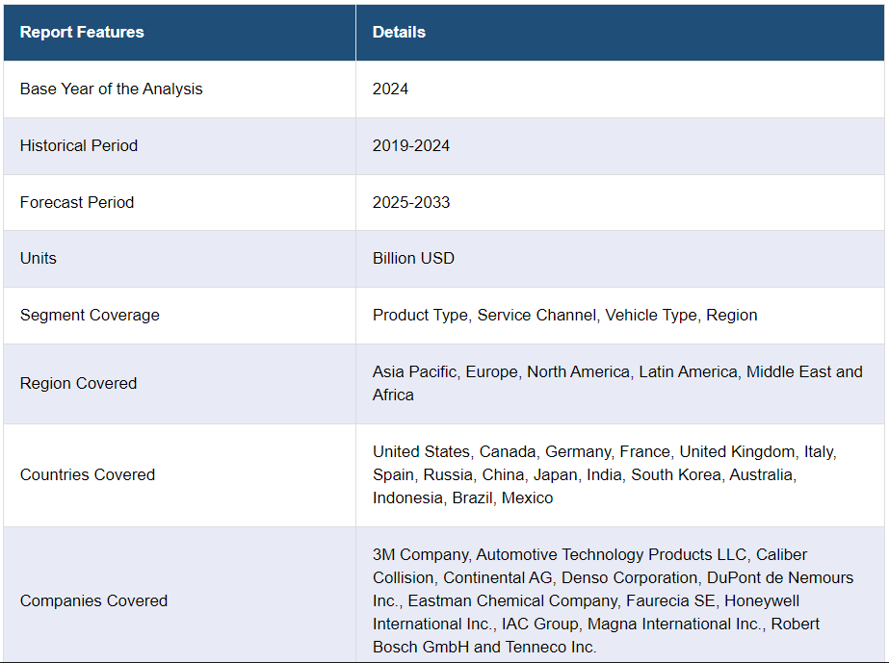Select the 'Historical Period' row label
This screenshot has height=663, width=889.
[79, 145]
